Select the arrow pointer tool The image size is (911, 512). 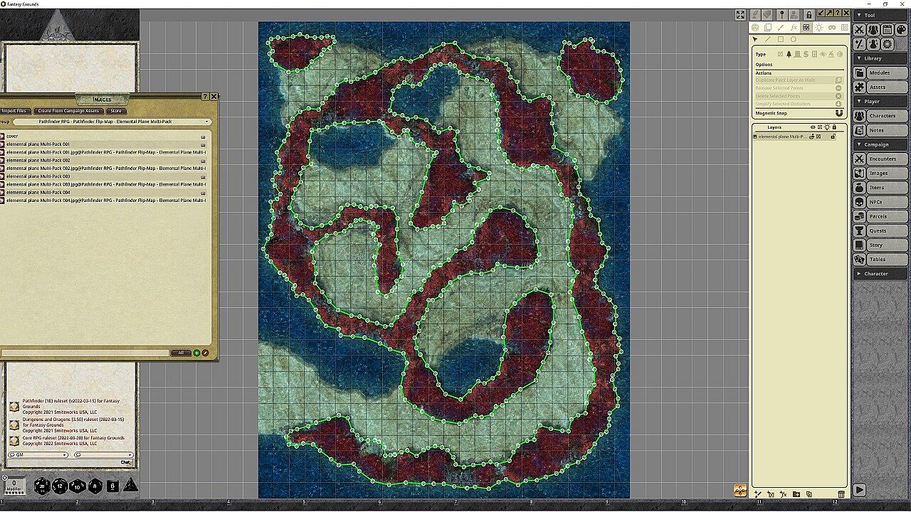point(755,39)
